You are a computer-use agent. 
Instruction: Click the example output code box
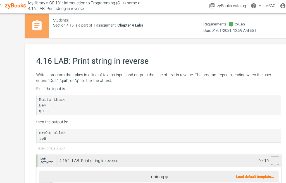tap(159, 136)
